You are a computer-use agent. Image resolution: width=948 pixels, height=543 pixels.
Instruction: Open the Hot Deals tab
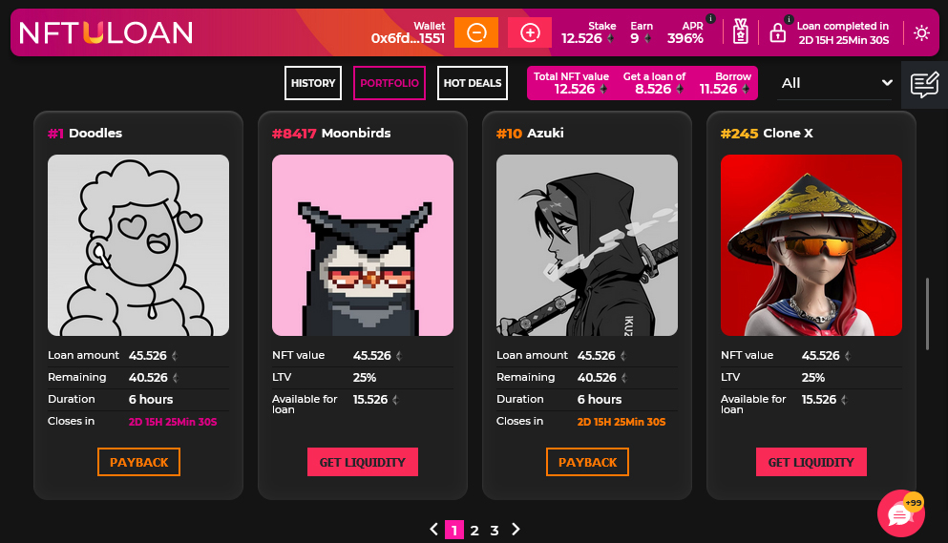[473, 83]
